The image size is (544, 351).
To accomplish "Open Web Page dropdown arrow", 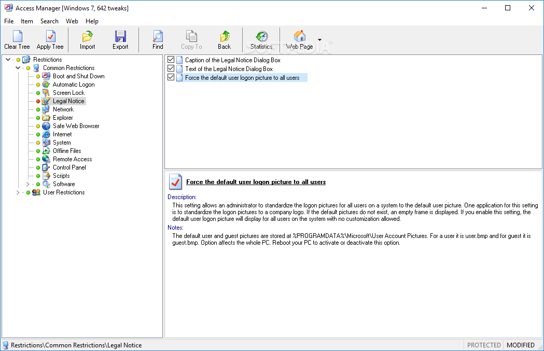I will click(x=319, y=39).
